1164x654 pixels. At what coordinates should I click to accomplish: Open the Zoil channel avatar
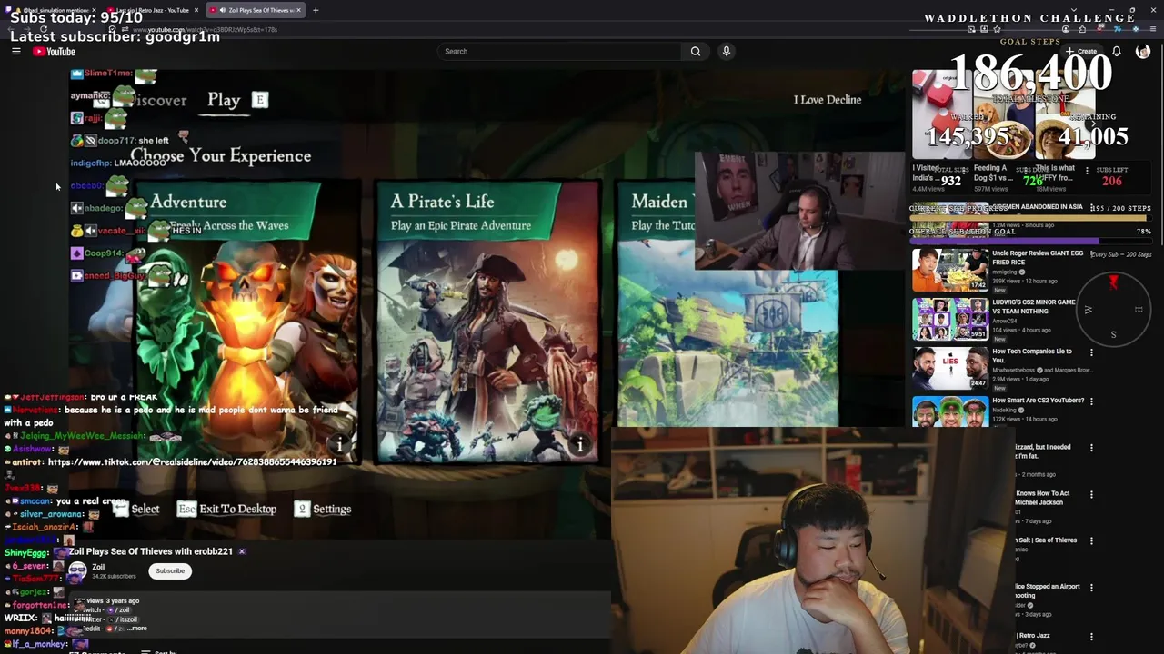click(x=77, y=571)
